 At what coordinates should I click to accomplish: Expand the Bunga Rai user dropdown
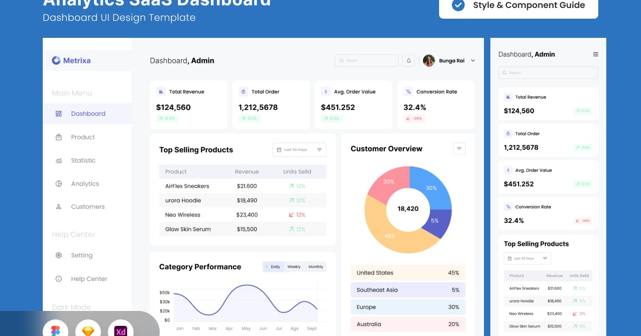coord(473,61)
